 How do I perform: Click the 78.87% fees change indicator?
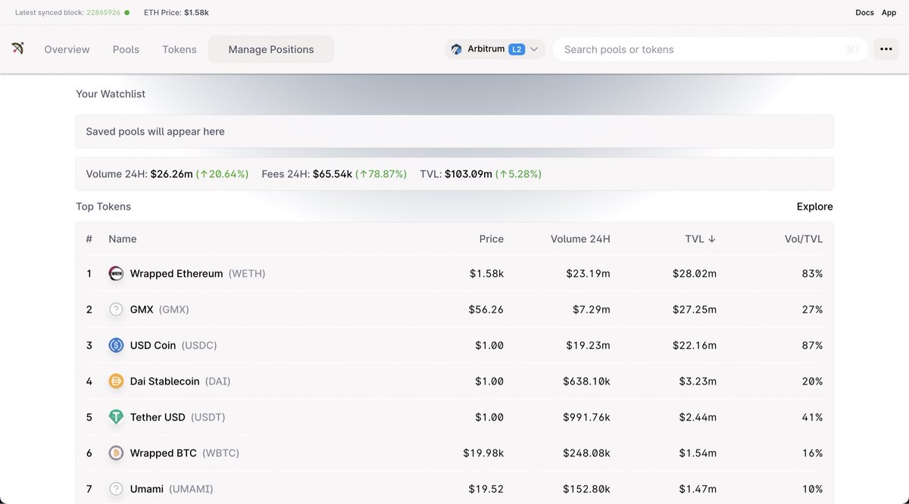tap(381, 174)
